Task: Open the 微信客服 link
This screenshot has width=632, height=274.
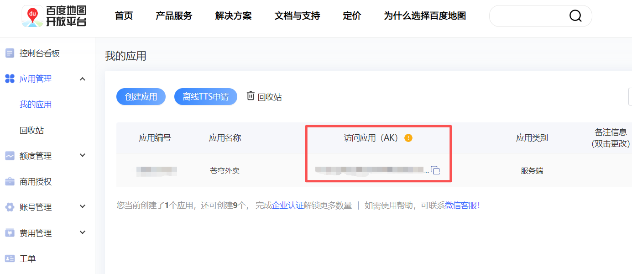Action: point(461,205)
